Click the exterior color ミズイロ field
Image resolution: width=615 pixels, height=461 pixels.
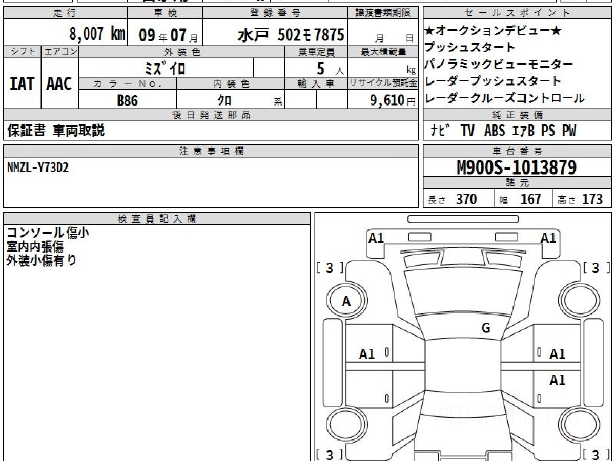(166, 68)
